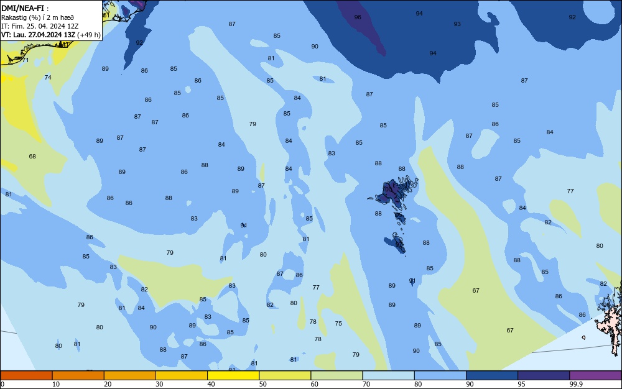622x389 pixels.
Task: Click the 0–10 dark orange legend swatch
Action: tap(26, 375)
